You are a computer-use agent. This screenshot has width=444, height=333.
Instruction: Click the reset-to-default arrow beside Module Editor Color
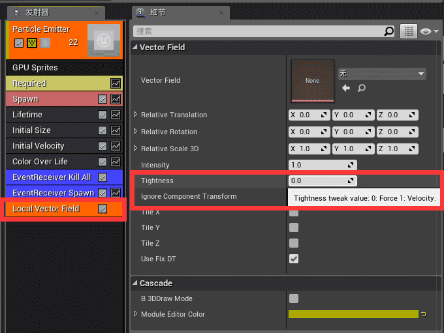coord(424,314)
